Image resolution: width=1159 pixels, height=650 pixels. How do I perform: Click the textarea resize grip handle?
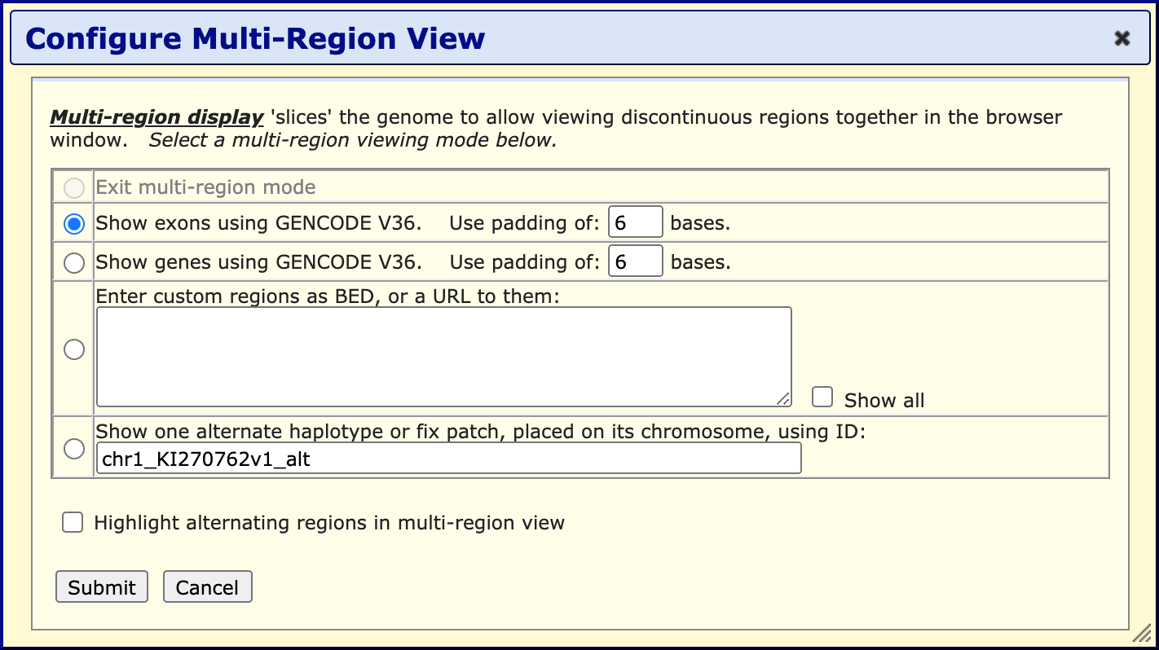click(785, 399)
